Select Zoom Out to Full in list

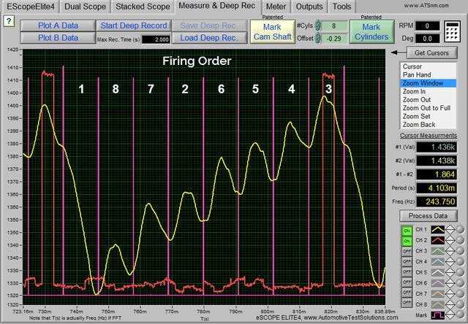pos(426,107)
